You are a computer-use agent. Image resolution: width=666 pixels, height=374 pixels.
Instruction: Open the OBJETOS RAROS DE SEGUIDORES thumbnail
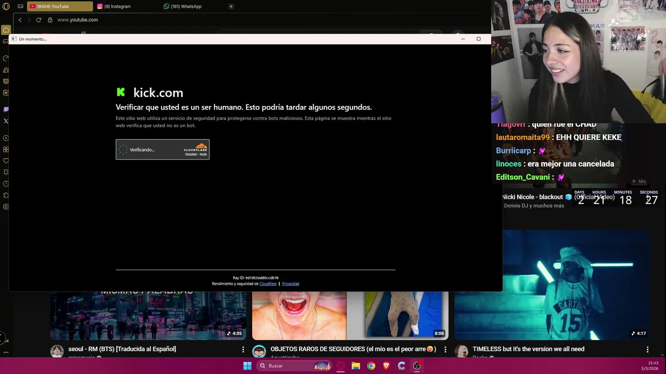pos(350,315)
